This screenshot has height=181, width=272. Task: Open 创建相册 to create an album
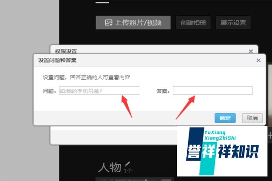193,23
